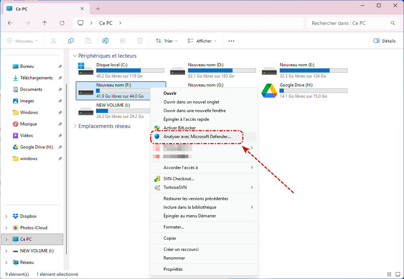The width and height of the screenshot is (404, 279).
Task: Choose Propriétés from context menu
Action: (x=173, y=269)
